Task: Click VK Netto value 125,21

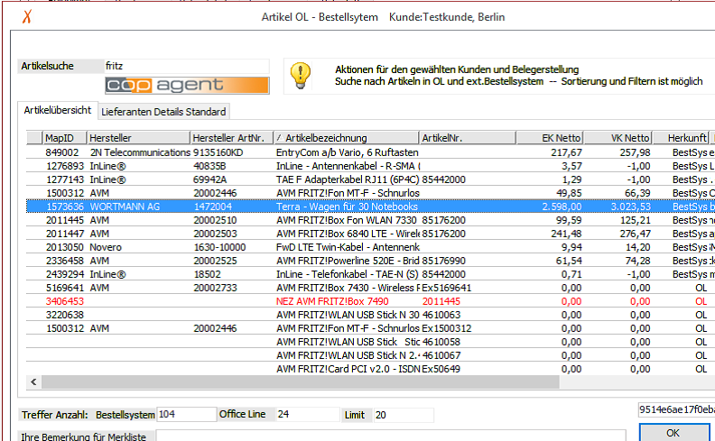Action: (x=635, y=220)
